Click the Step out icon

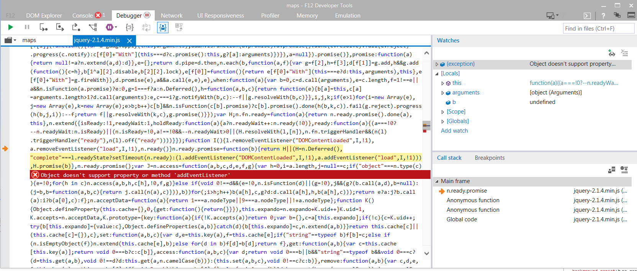click(76, 27)
